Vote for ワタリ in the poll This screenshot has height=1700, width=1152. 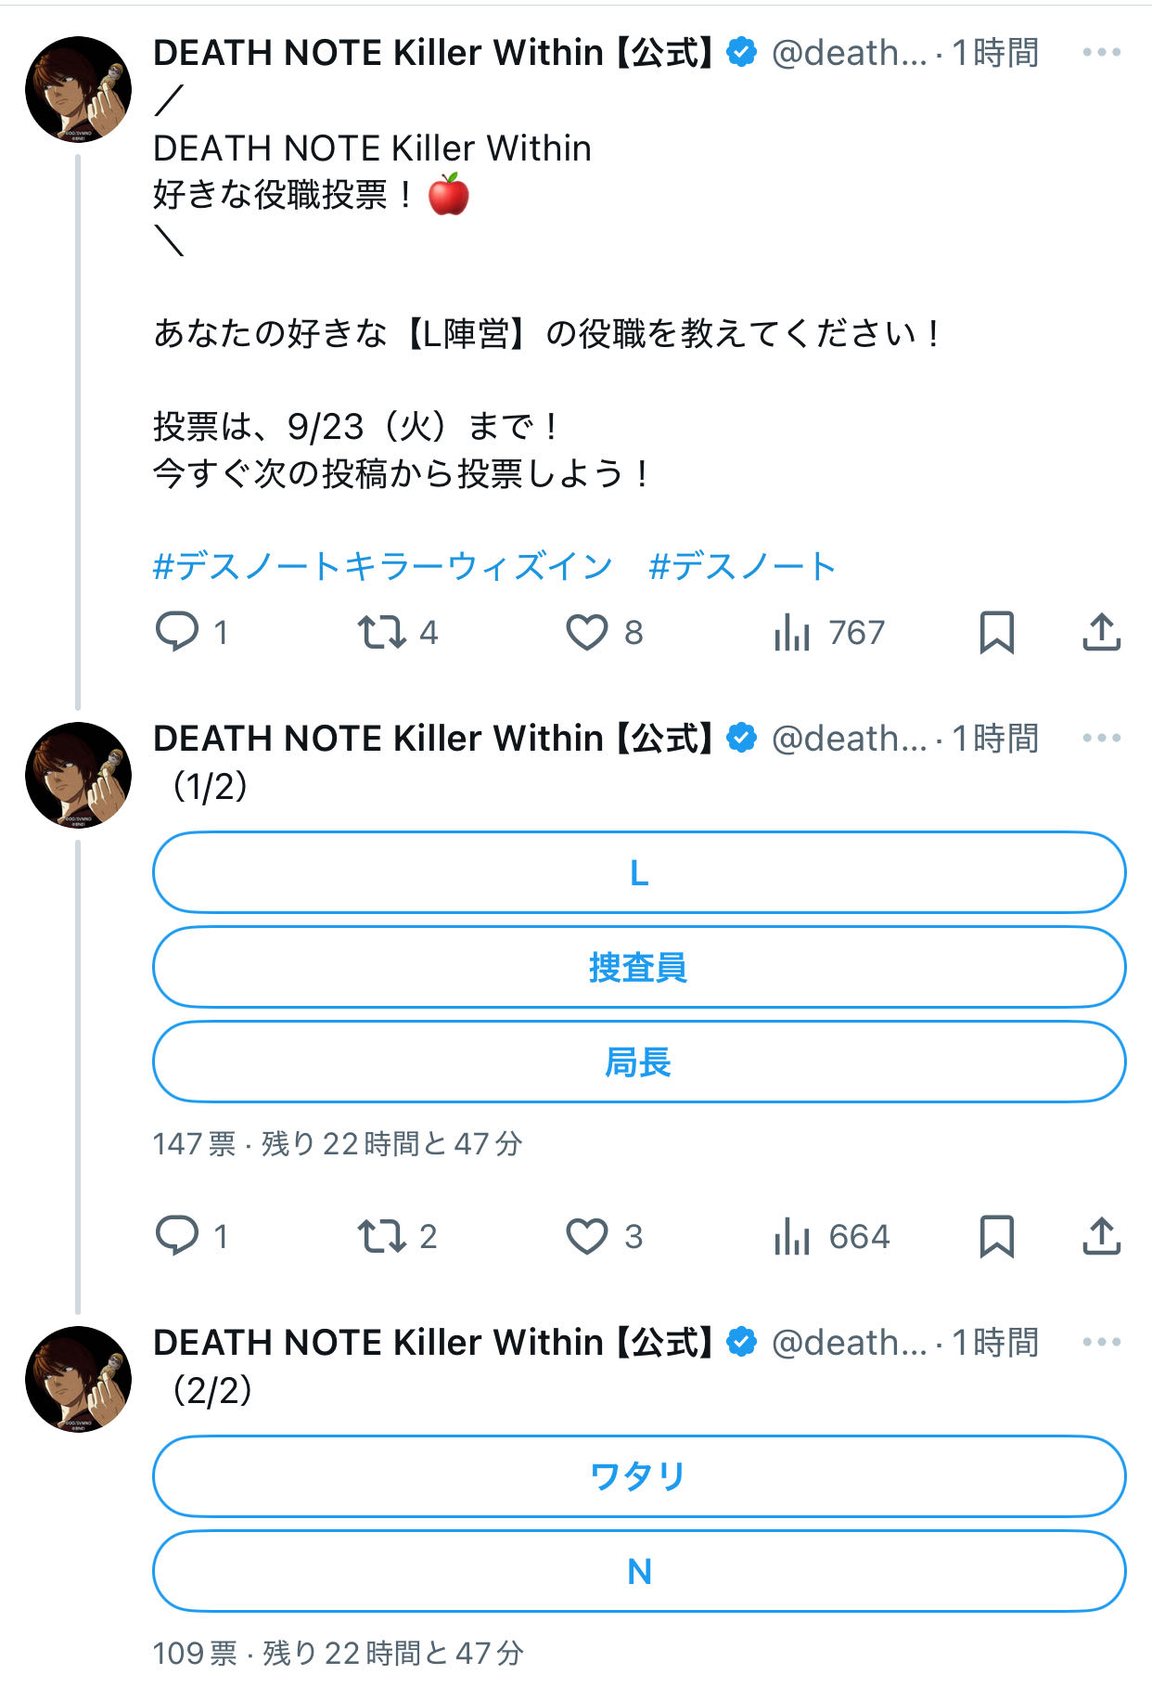point(639,1475)
